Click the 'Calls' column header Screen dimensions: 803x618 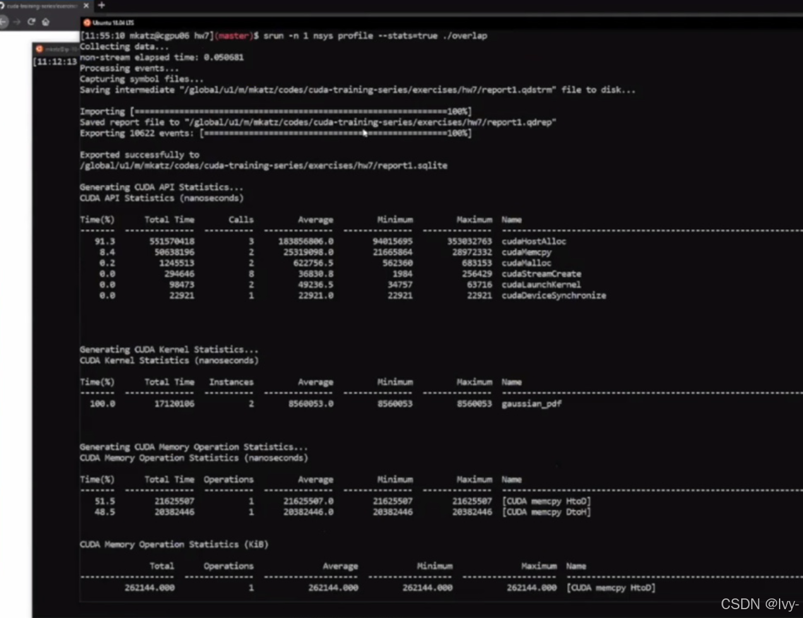coord(241,220)
